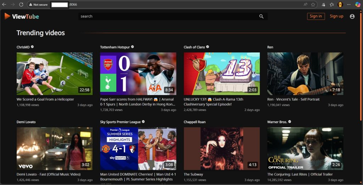This screenshot has height=185, width=363.
Task: Click the Trending videos heading
Action: 41,33
